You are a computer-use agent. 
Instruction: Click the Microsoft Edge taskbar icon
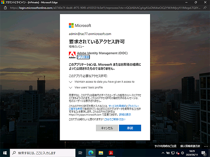[x=91, y=153]
